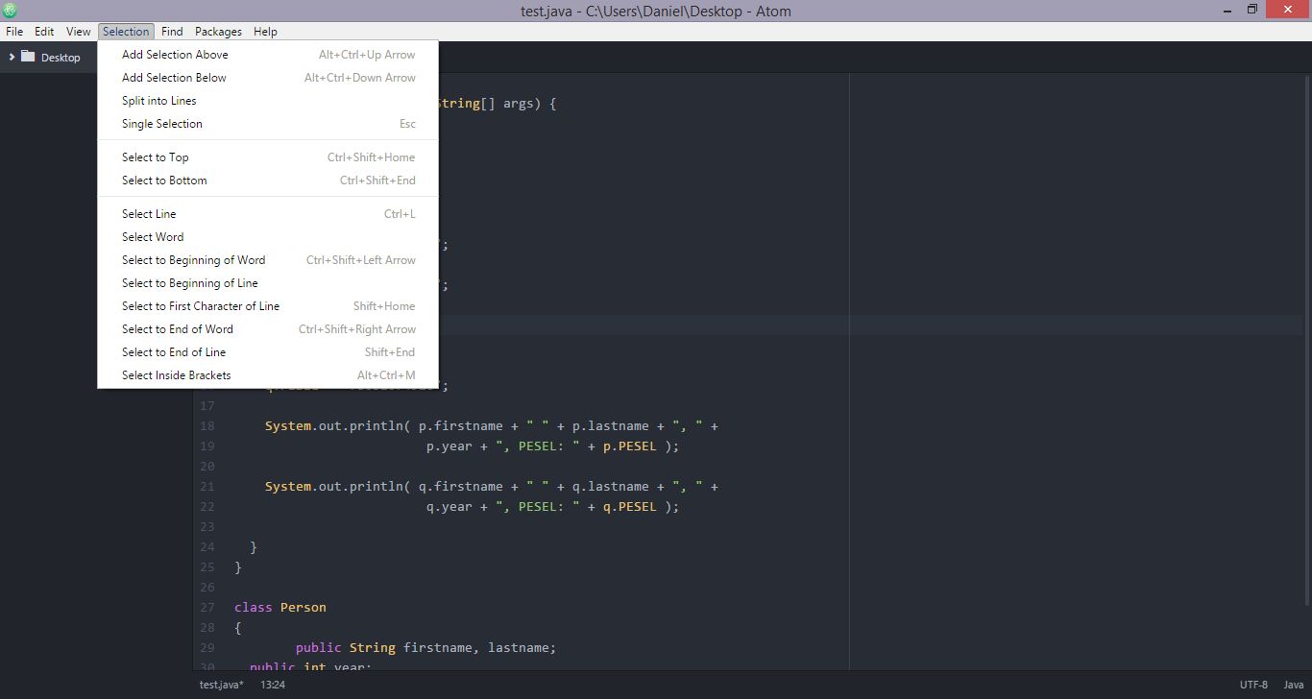Open the Edit menu

click(x=44, y=32)
